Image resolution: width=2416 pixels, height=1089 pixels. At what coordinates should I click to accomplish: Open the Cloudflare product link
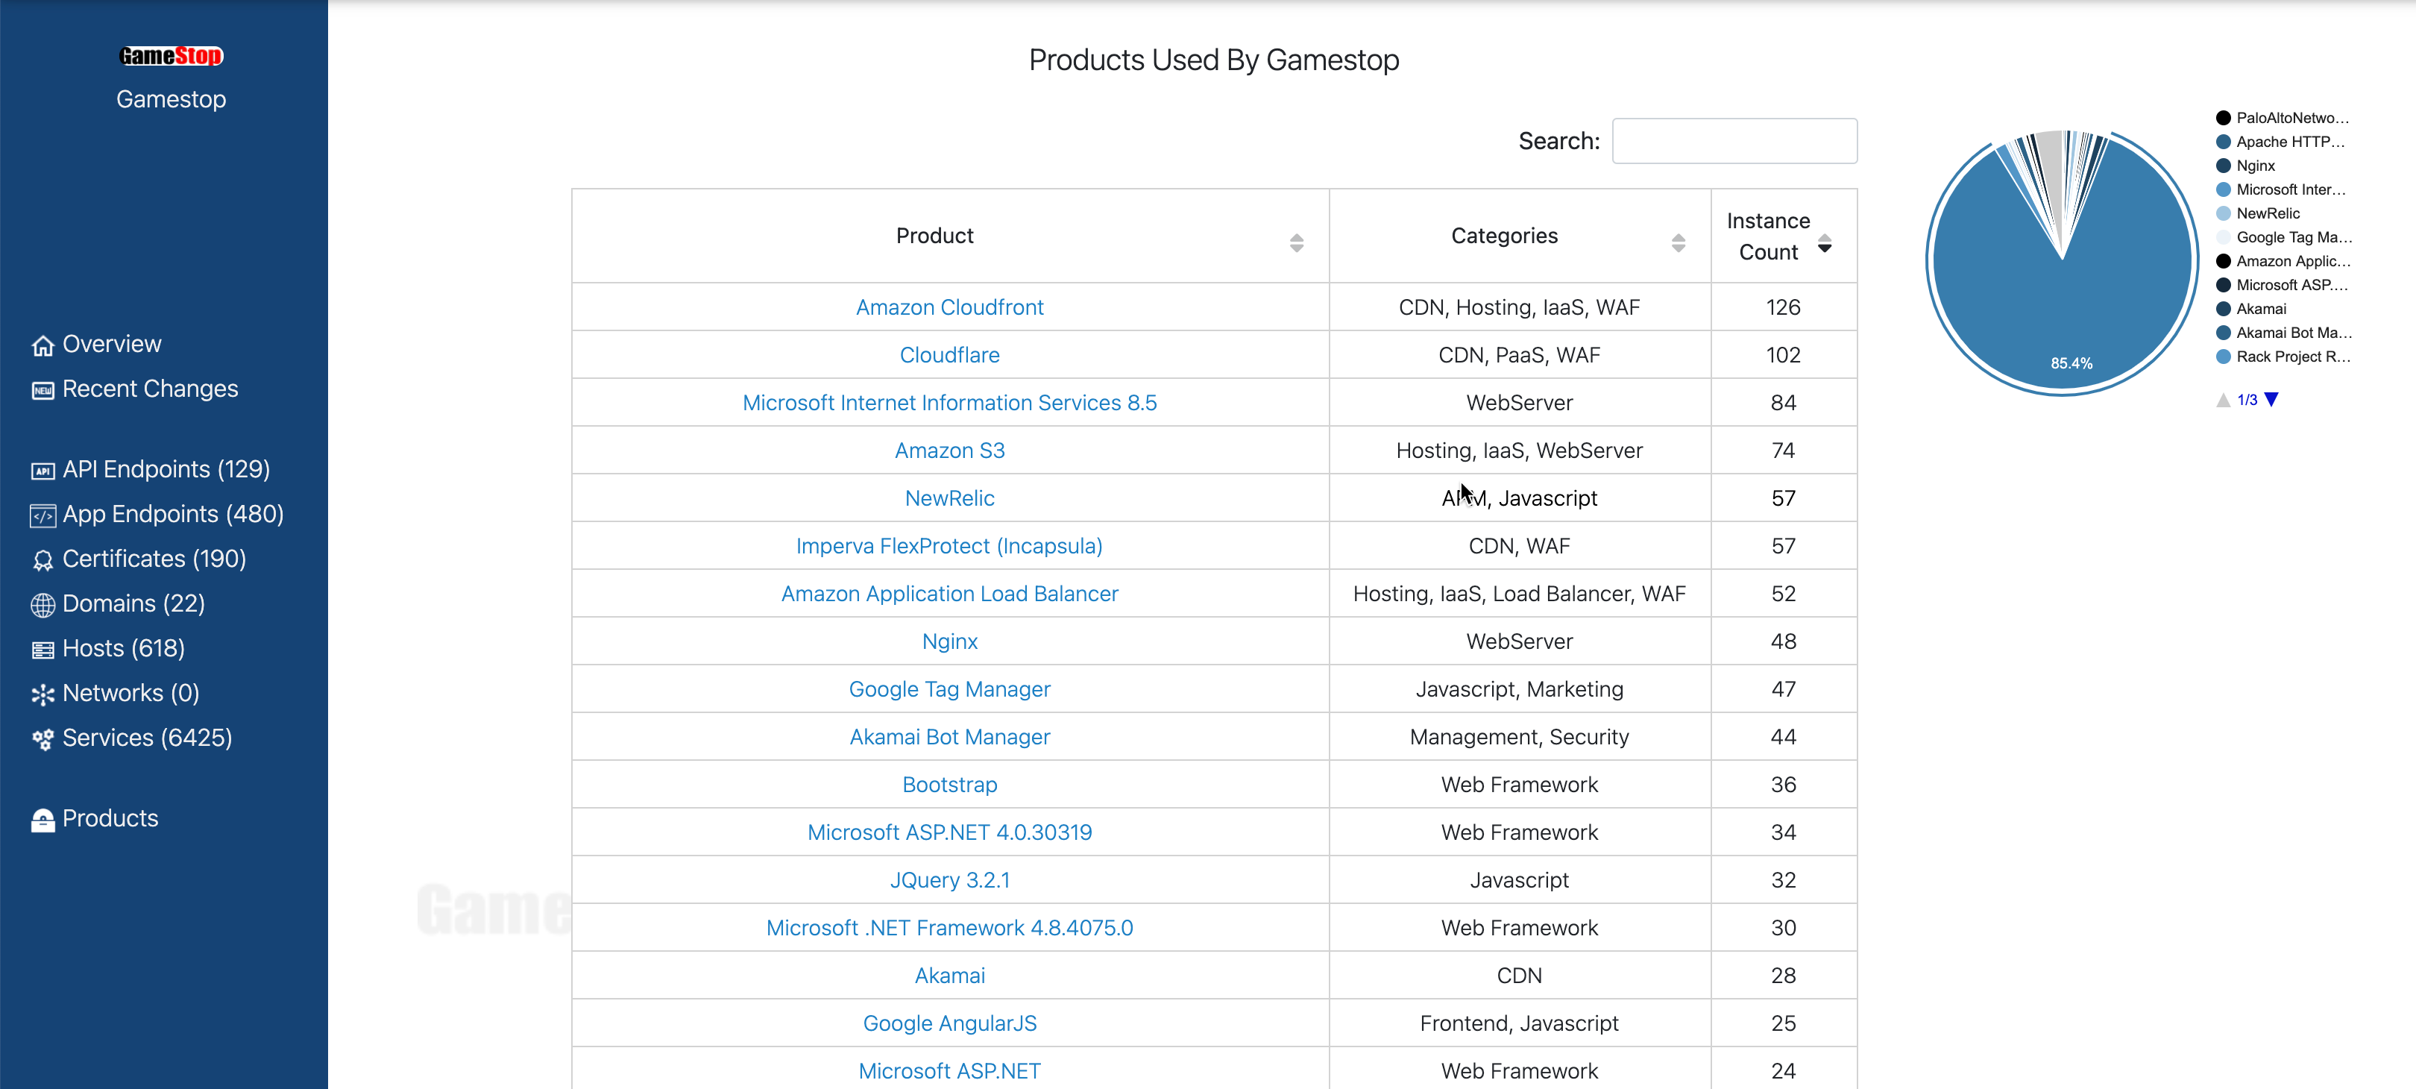click(x=949, y=354)
